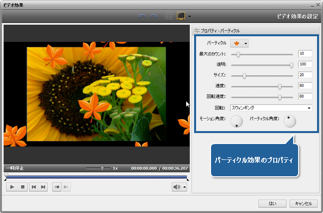Viewport: 323px width, 213px height.
Task: Click the undo arrow icon
Action: click(142, 16)
